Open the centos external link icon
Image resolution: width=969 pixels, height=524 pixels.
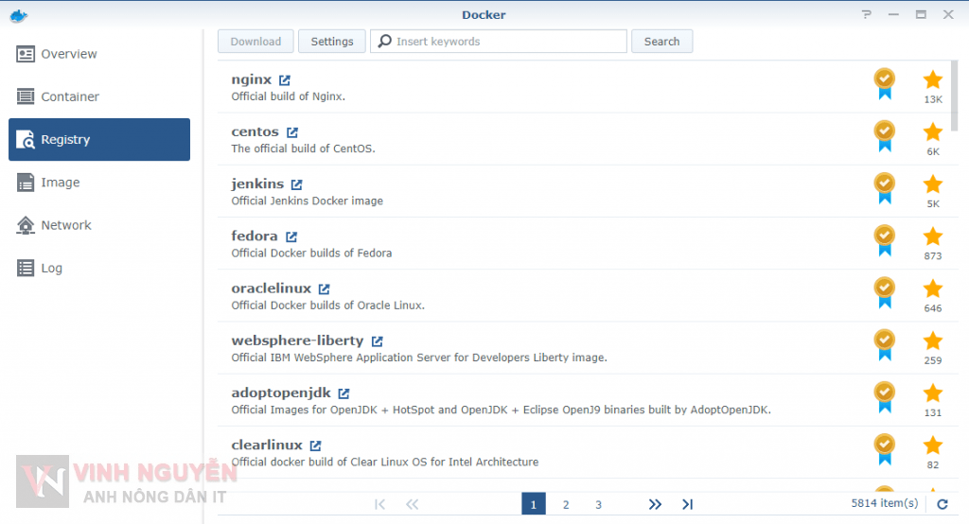(292, 132)
